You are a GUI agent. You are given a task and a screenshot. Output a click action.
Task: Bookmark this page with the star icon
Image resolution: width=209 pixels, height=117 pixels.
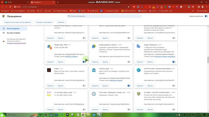pyautogui.click(x=129, y=7)
